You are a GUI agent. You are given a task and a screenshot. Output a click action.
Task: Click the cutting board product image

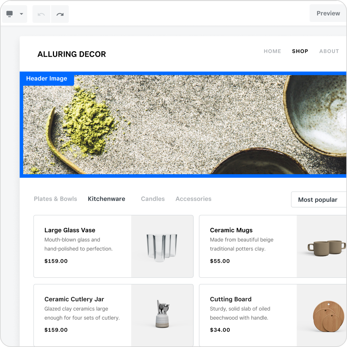tap(322, 315)
